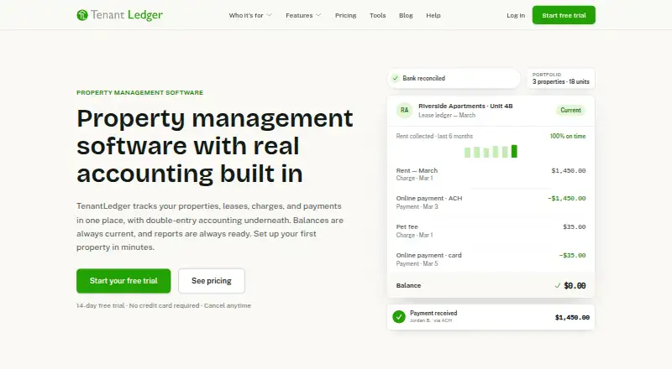The image size is (672, 369).
Task: Click the Portfolio 3 properties card
Action: [x=560, y=78]
